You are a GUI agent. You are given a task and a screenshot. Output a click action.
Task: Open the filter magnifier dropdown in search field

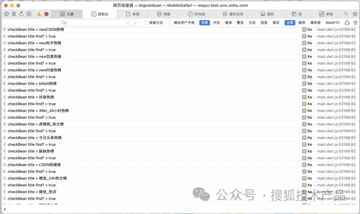point(64,23)
